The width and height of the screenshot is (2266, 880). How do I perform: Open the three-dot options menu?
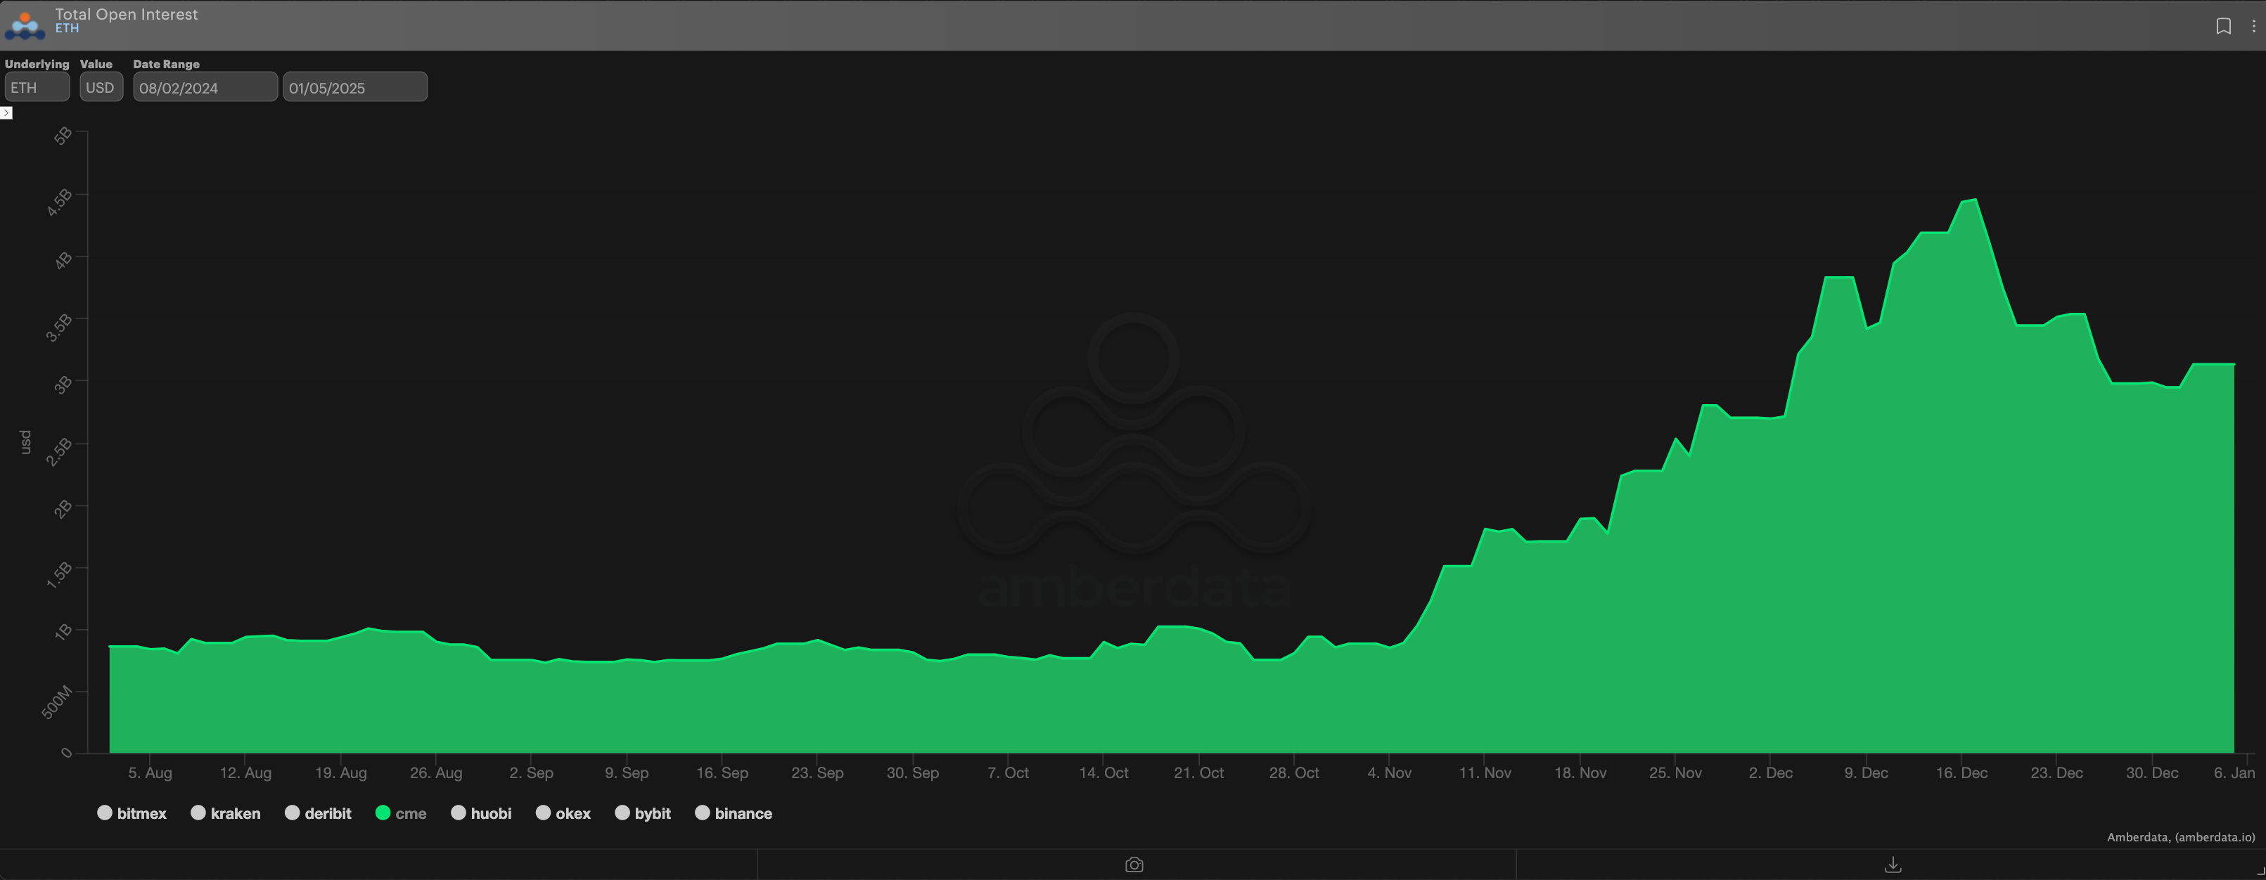tap(2253, 25)
